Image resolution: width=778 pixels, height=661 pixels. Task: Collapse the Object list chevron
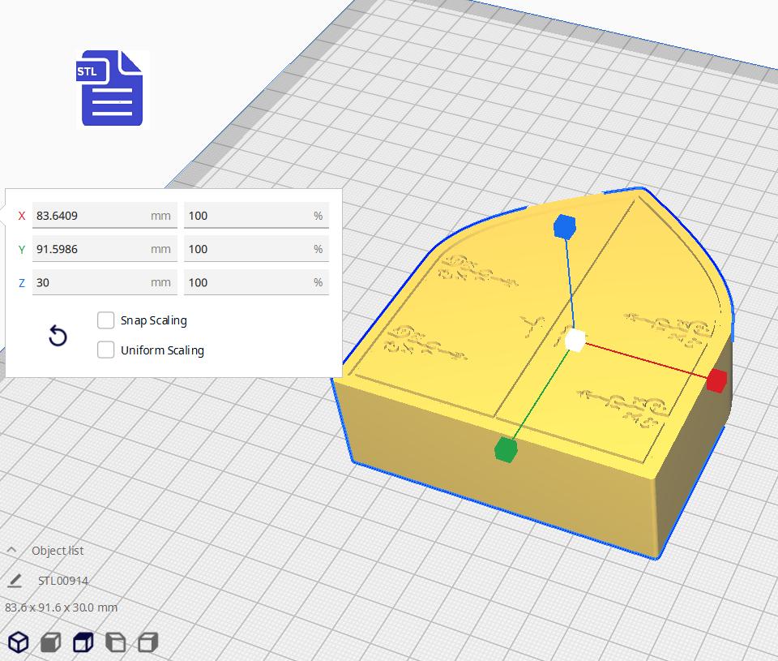(x=12, y=551)
